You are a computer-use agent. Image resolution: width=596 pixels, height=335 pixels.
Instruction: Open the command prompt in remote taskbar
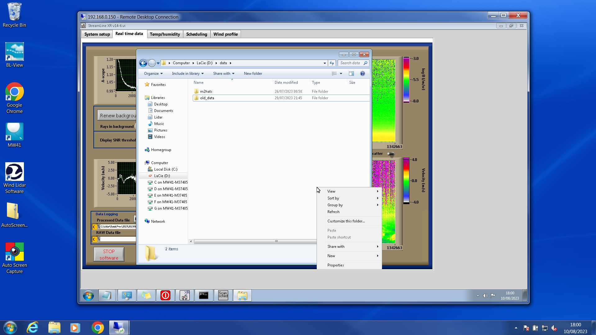pos(204,295)
